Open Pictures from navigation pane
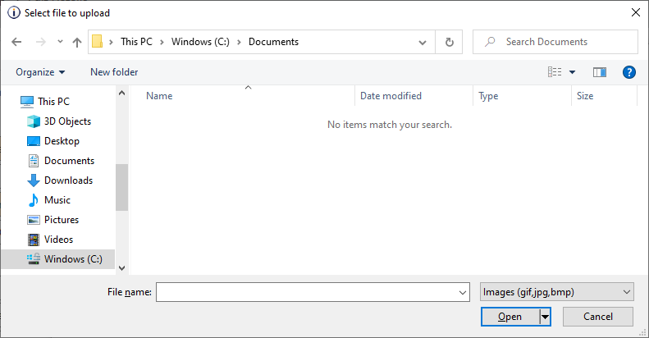 62,220
